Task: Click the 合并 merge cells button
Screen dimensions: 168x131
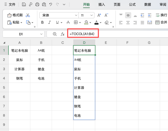Action: (x=161, y=22)
